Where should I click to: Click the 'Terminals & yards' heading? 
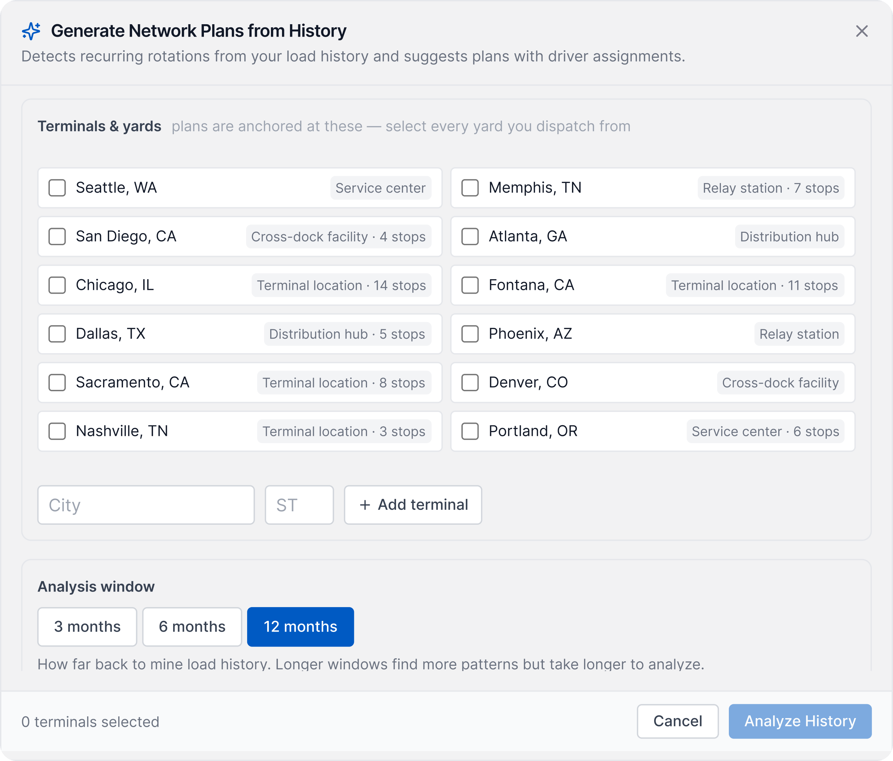(x=99, y=126)
